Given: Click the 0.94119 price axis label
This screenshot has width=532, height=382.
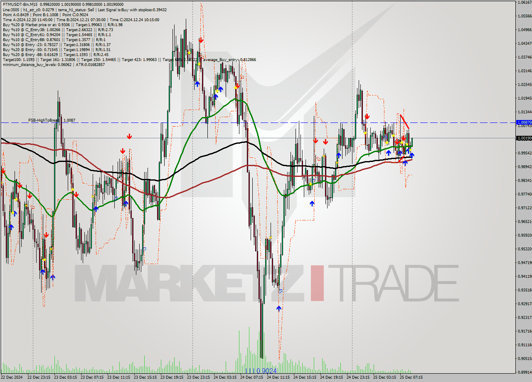Looking at the screenshot, I should point(524,276).
